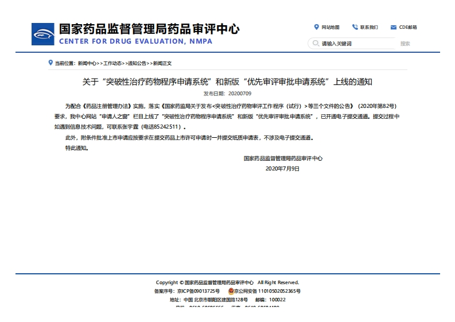Viewport: 455px width, 322px height.
Task: Click the date 2020年7月9日
Action: click(x=282, y=169)
